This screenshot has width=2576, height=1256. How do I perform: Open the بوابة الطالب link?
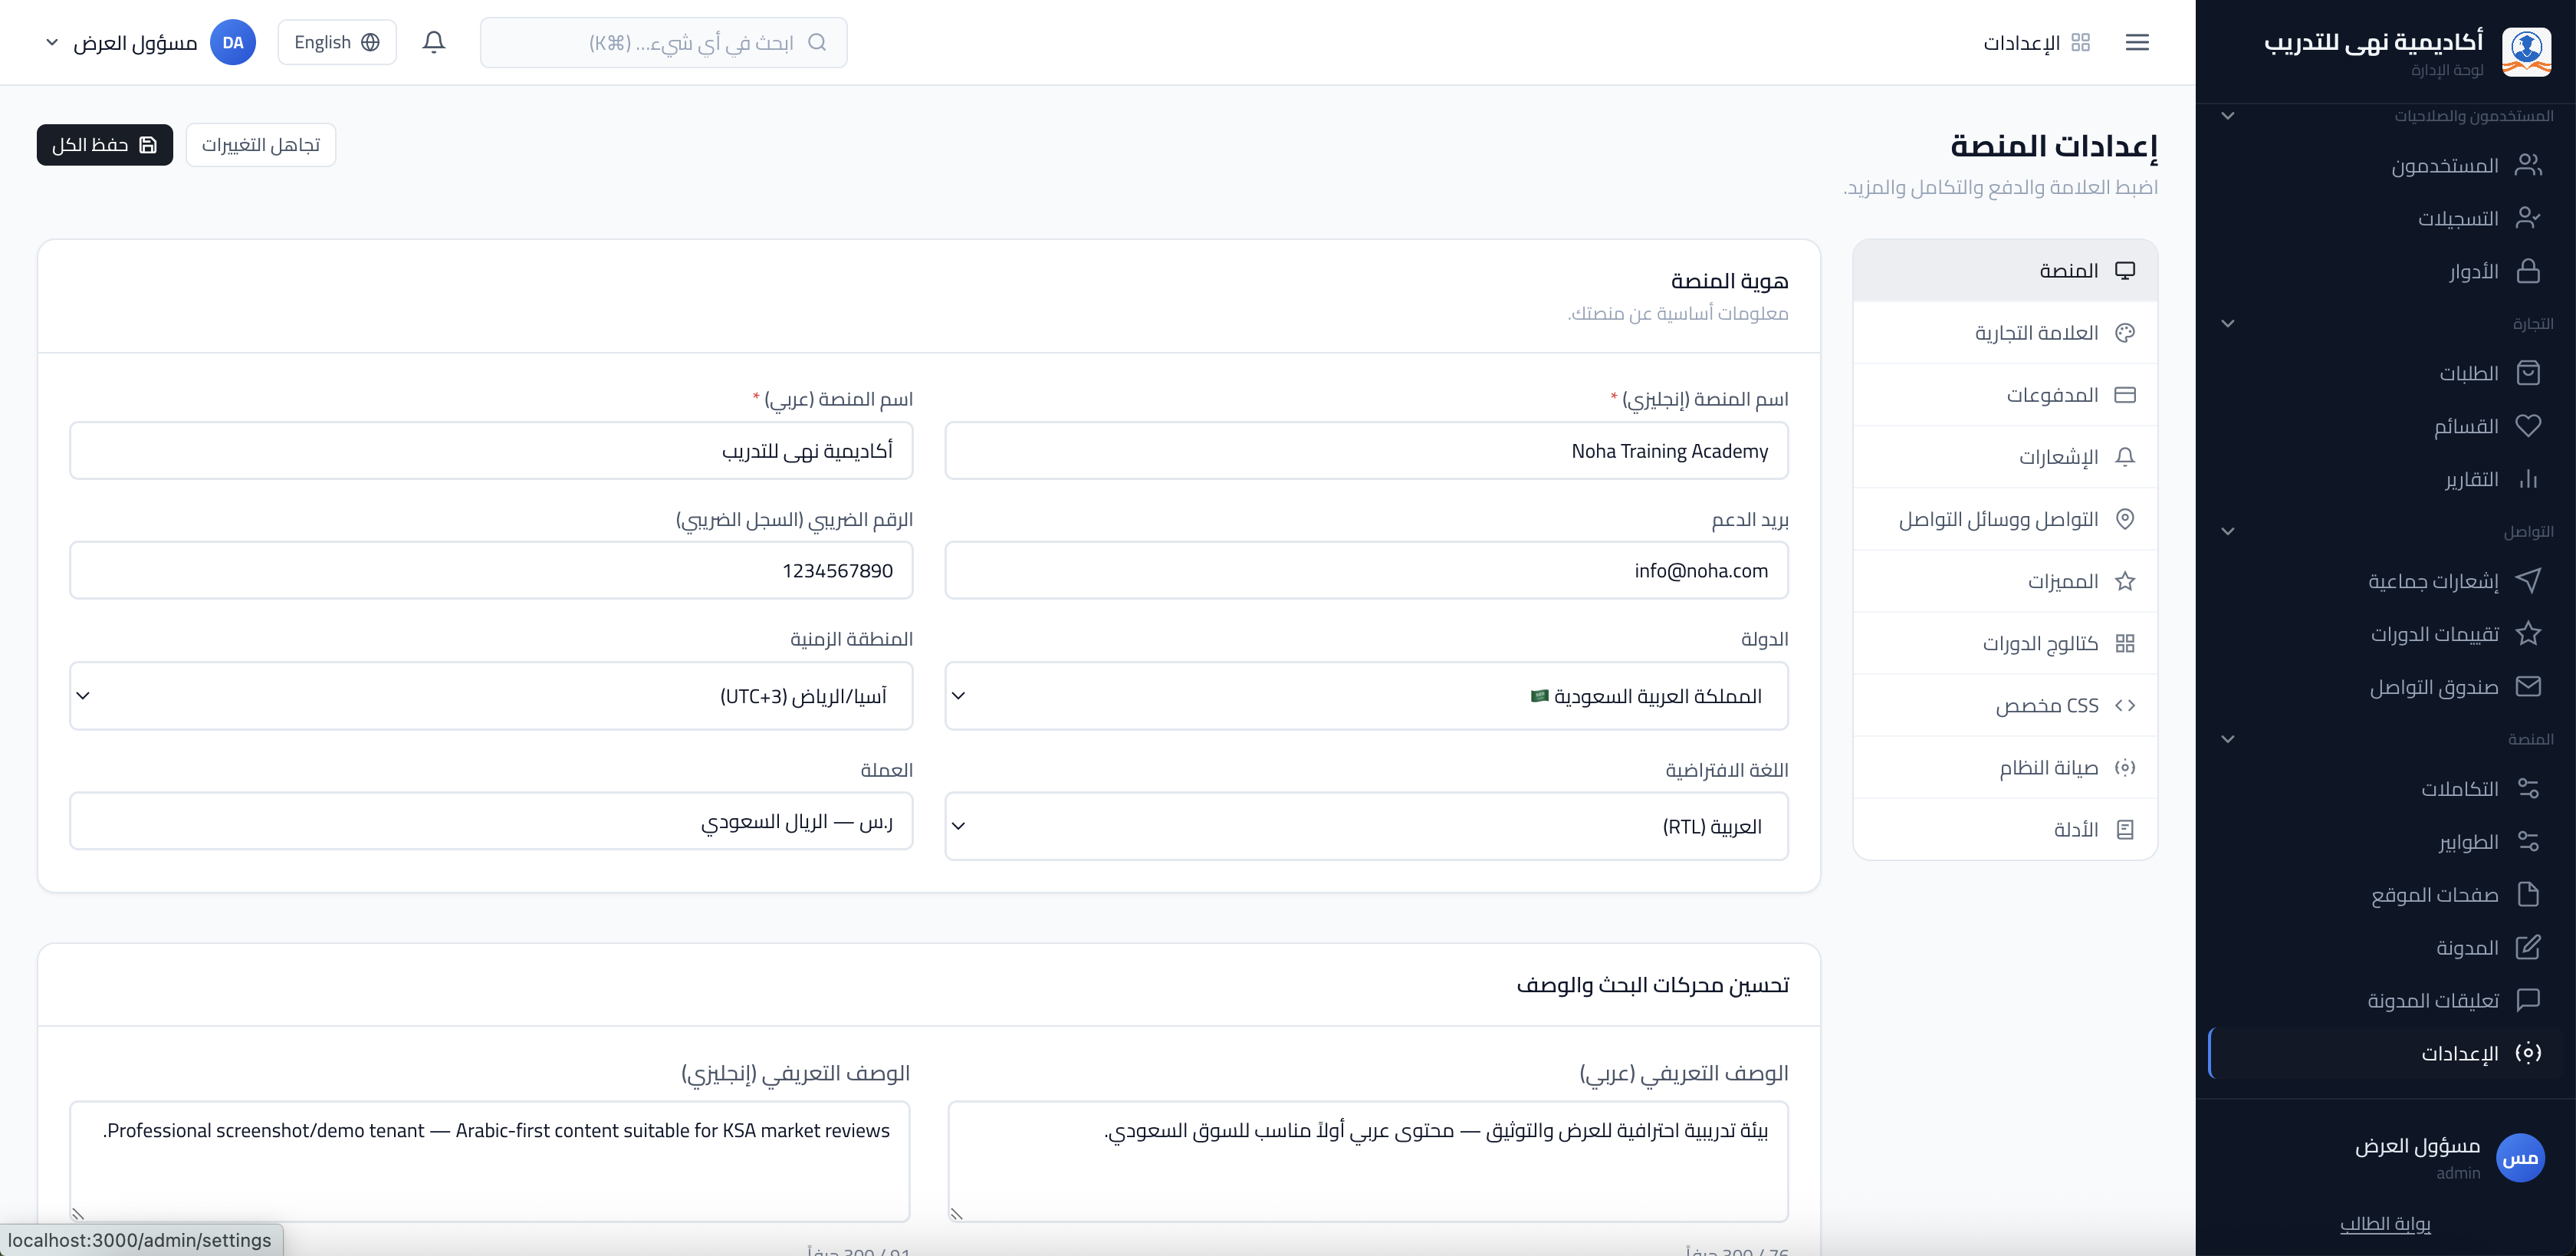click(2385, 1223)
